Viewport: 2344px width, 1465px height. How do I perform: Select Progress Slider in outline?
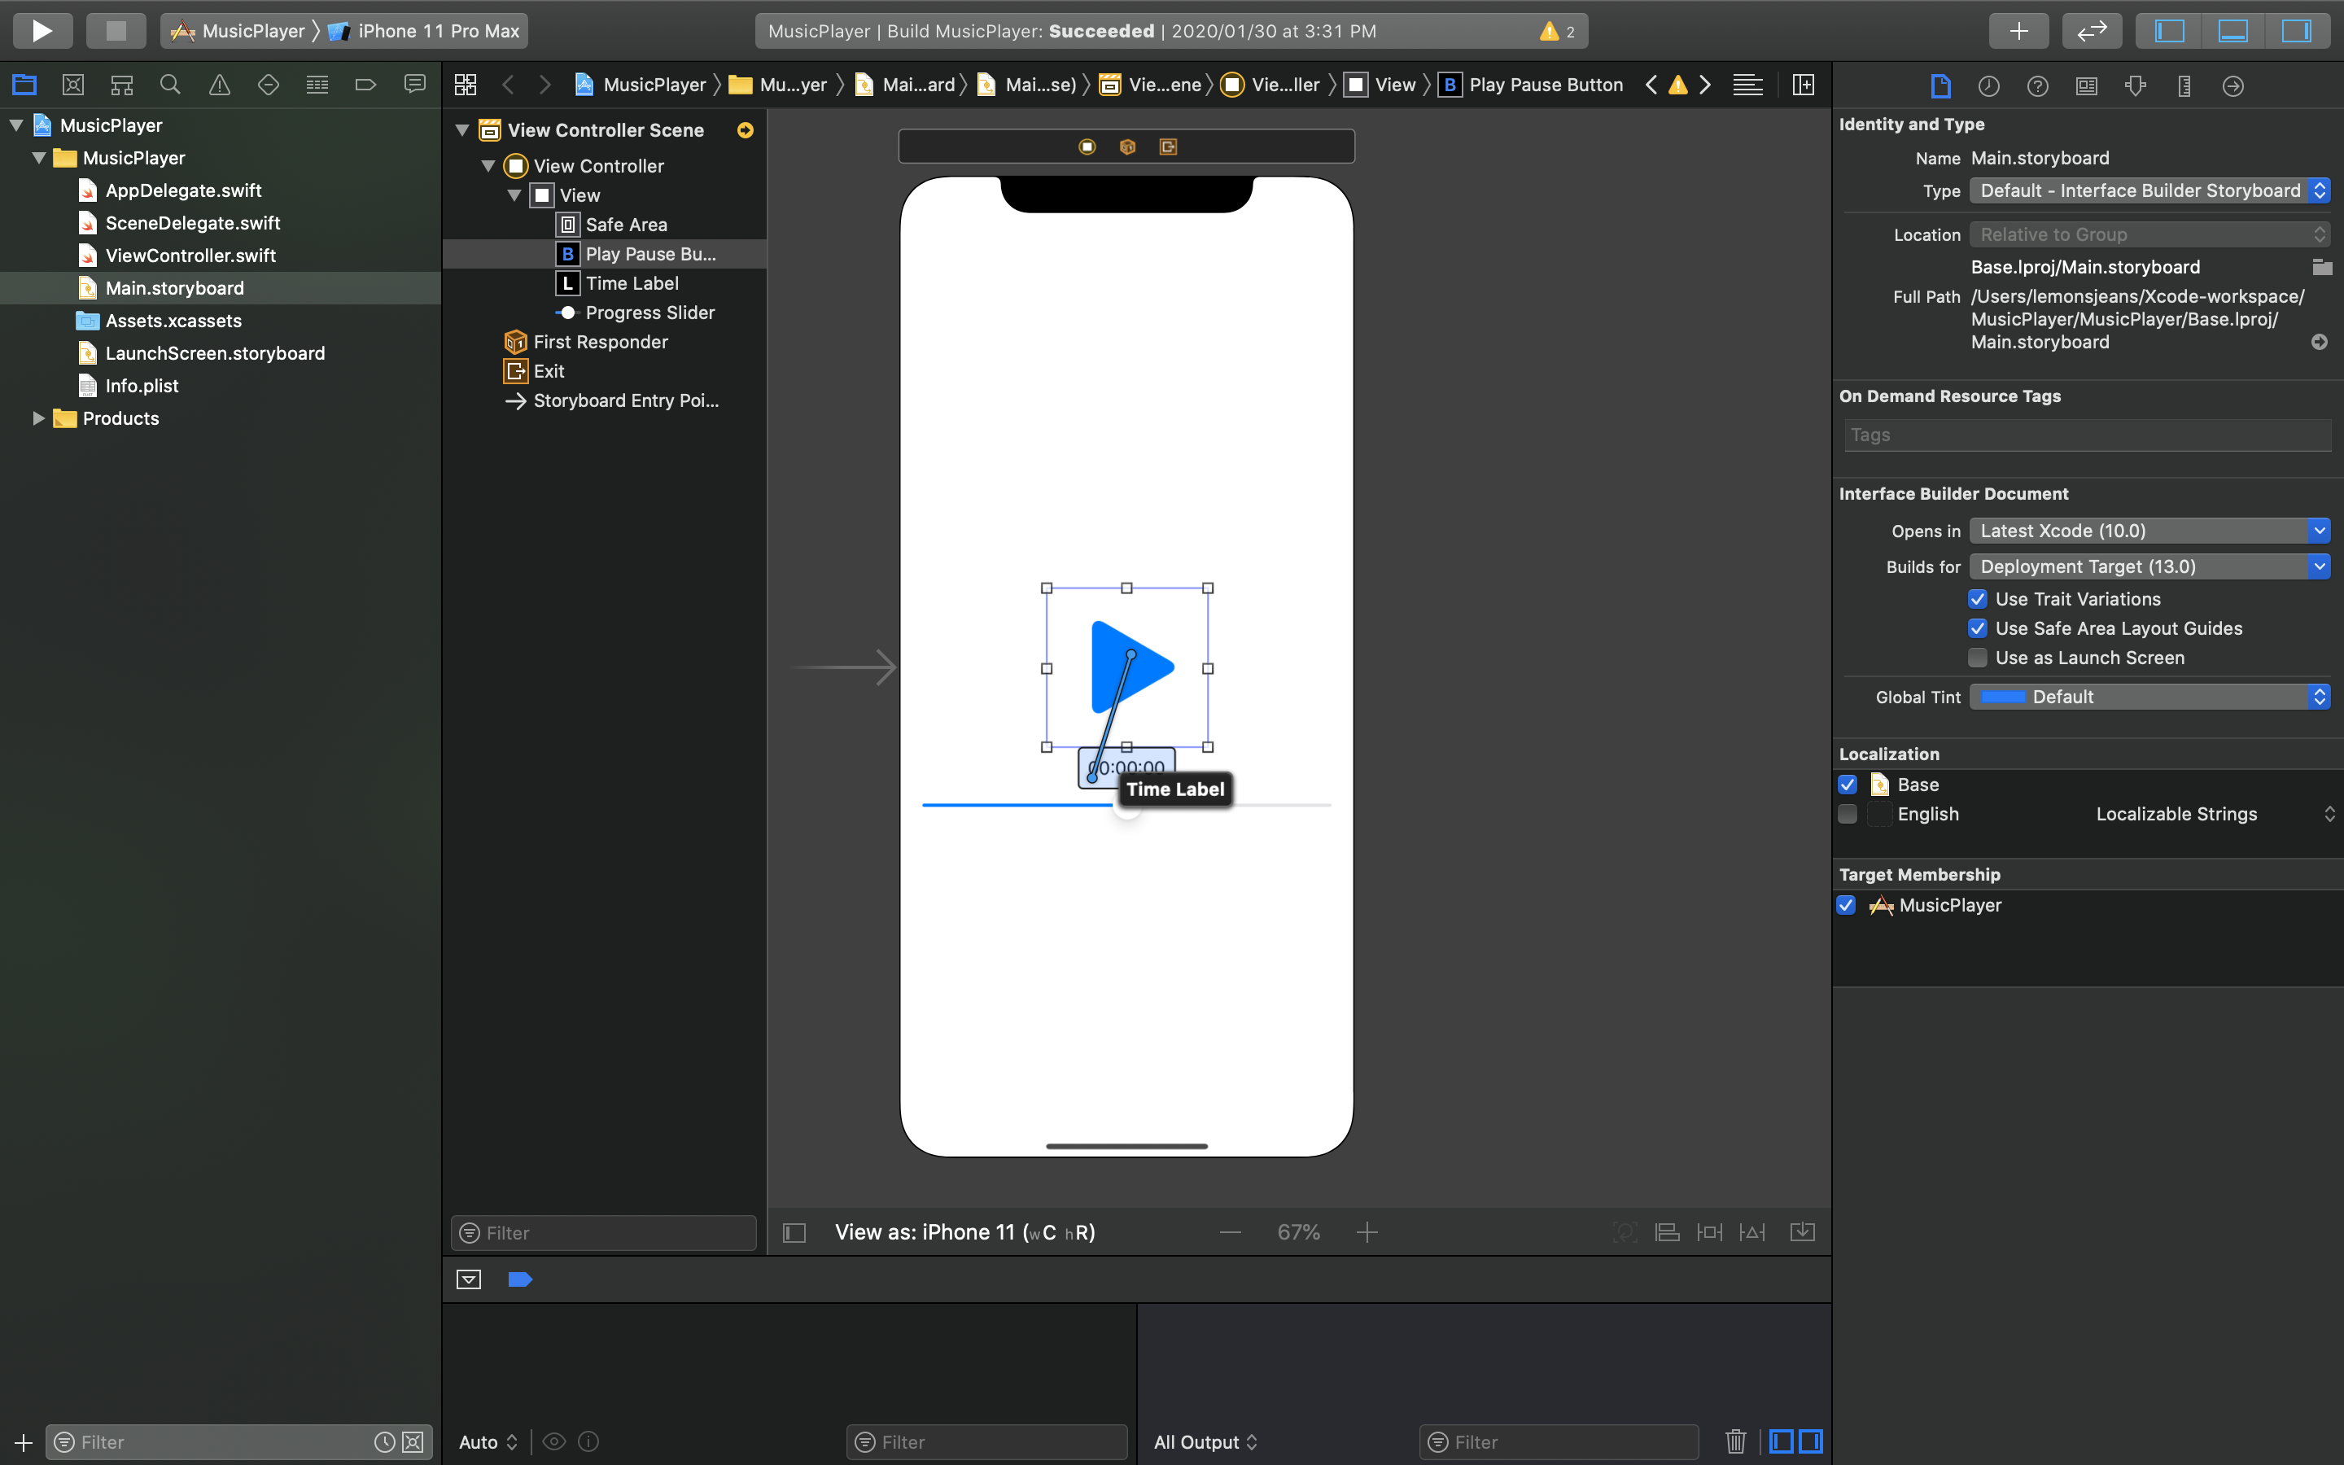click(649, 313)
